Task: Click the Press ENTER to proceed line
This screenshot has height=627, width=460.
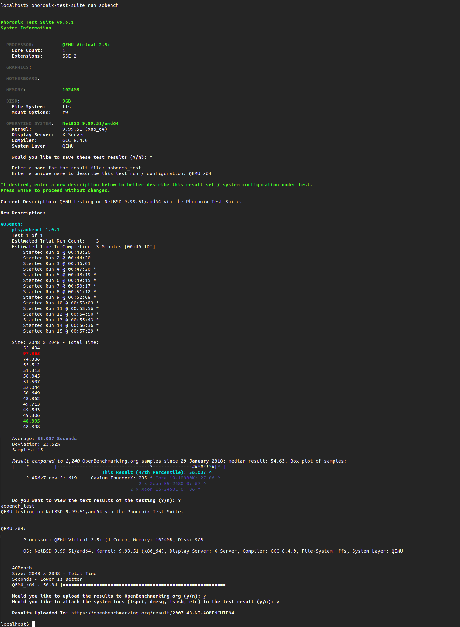Action: click(55, 190)
